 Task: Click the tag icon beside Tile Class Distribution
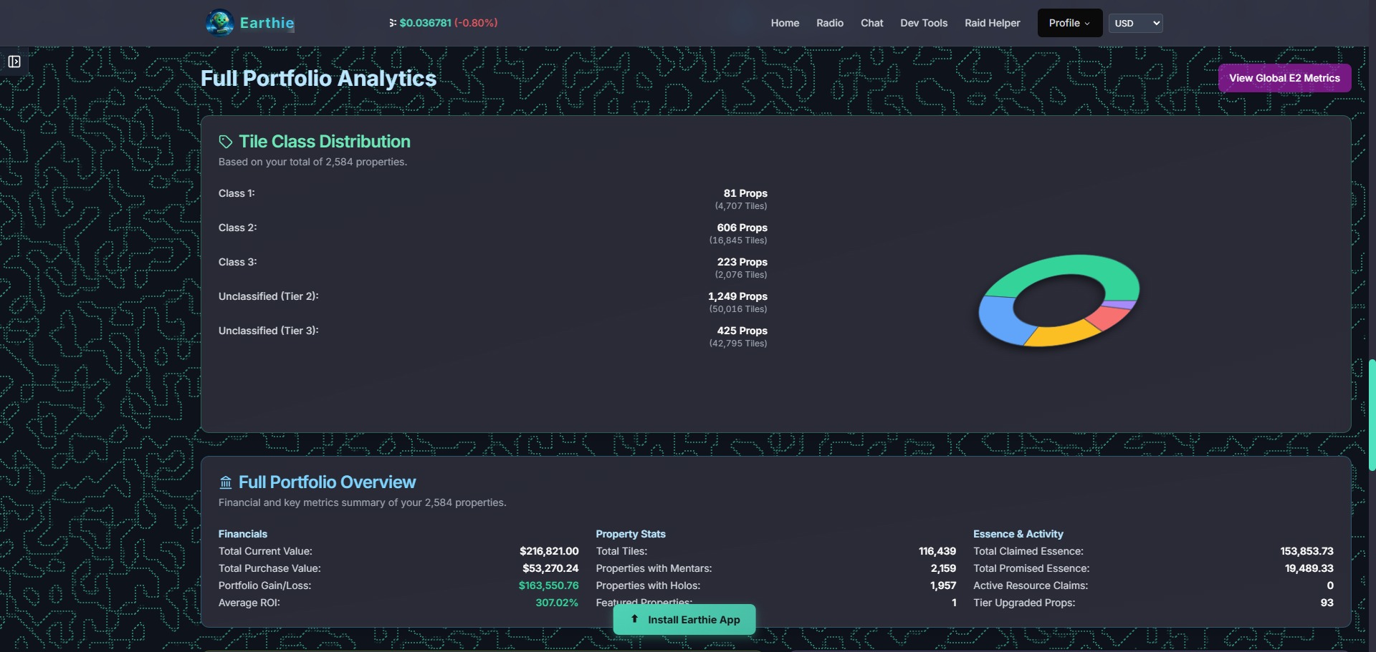[226, 142]
